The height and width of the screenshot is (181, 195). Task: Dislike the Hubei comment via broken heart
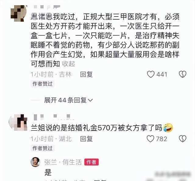point(183,139)
